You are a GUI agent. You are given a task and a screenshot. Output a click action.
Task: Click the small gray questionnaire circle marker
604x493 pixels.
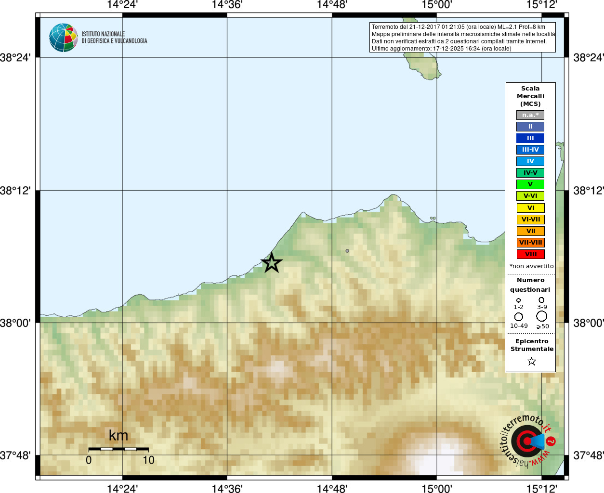coord(347,251)
